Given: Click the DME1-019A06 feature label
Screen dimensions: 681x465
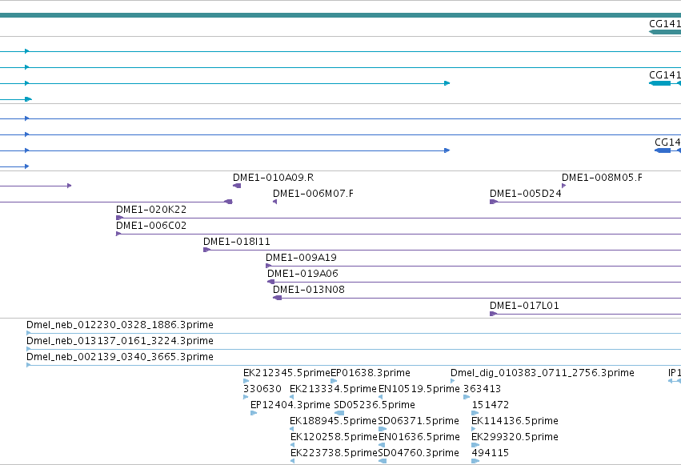Looking at the screenshot, I should [x=302, y=274].
